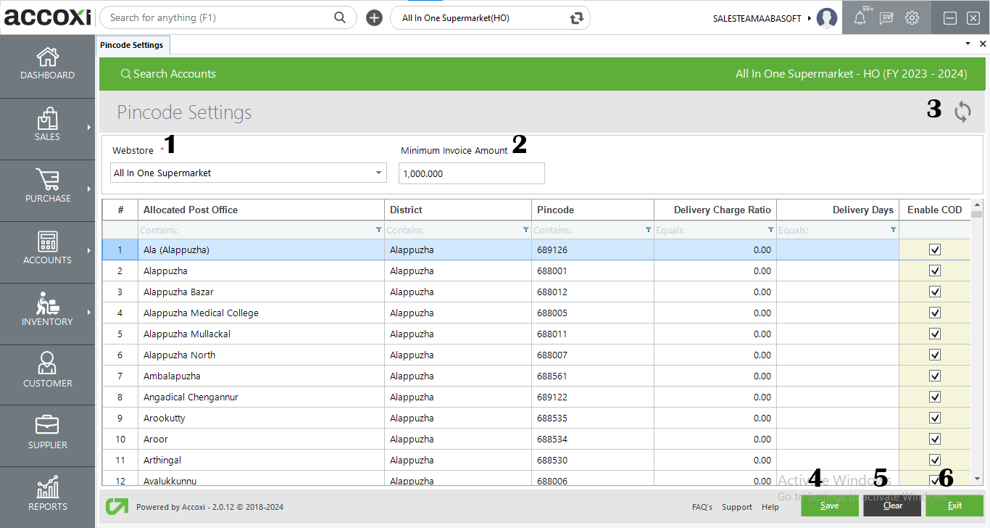Select the Pincode Settings tab

pyautogui.click(x=132, y=45)
